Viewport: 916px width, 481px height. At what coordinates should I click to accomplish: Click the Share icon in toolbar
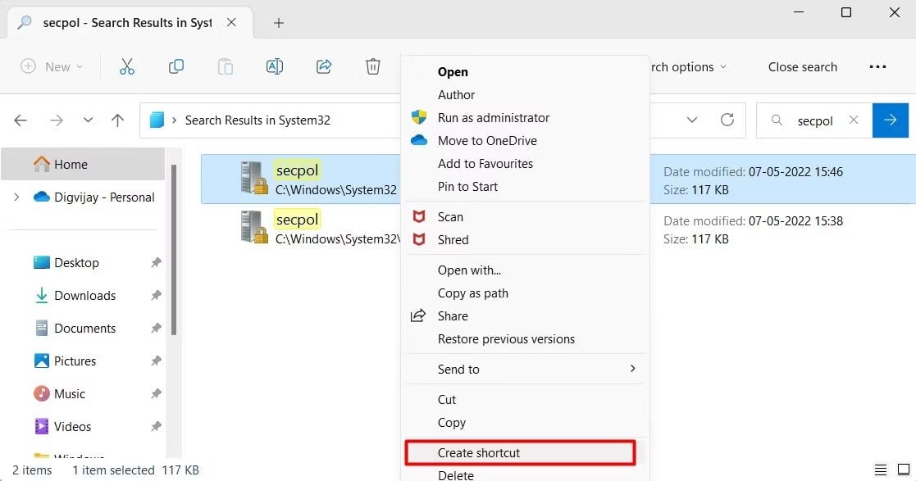tap(324, 67)
